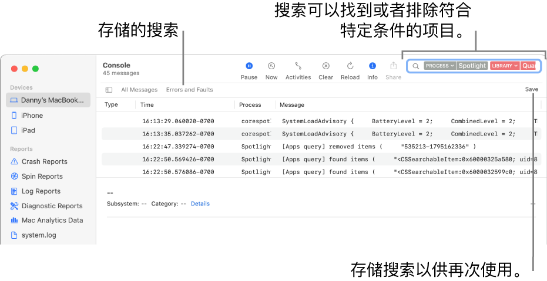Open system.log file icon

[14, 235]
